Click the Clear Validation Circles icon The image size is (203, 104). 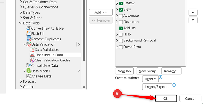click(32, 60)
